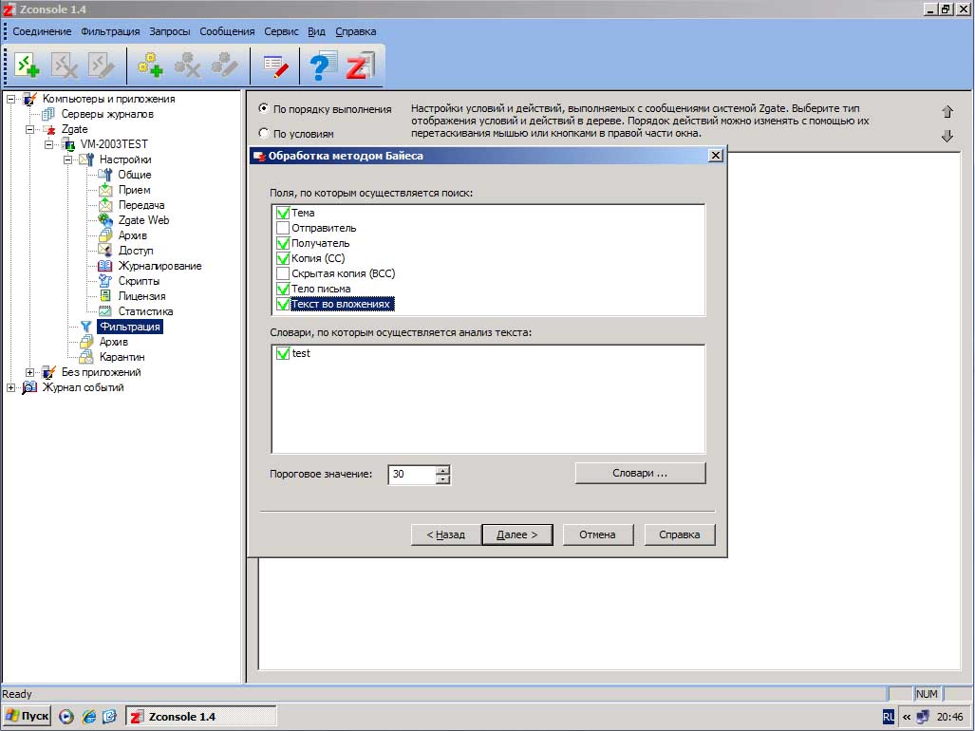Open Лицензия settings node

[141, 296]
